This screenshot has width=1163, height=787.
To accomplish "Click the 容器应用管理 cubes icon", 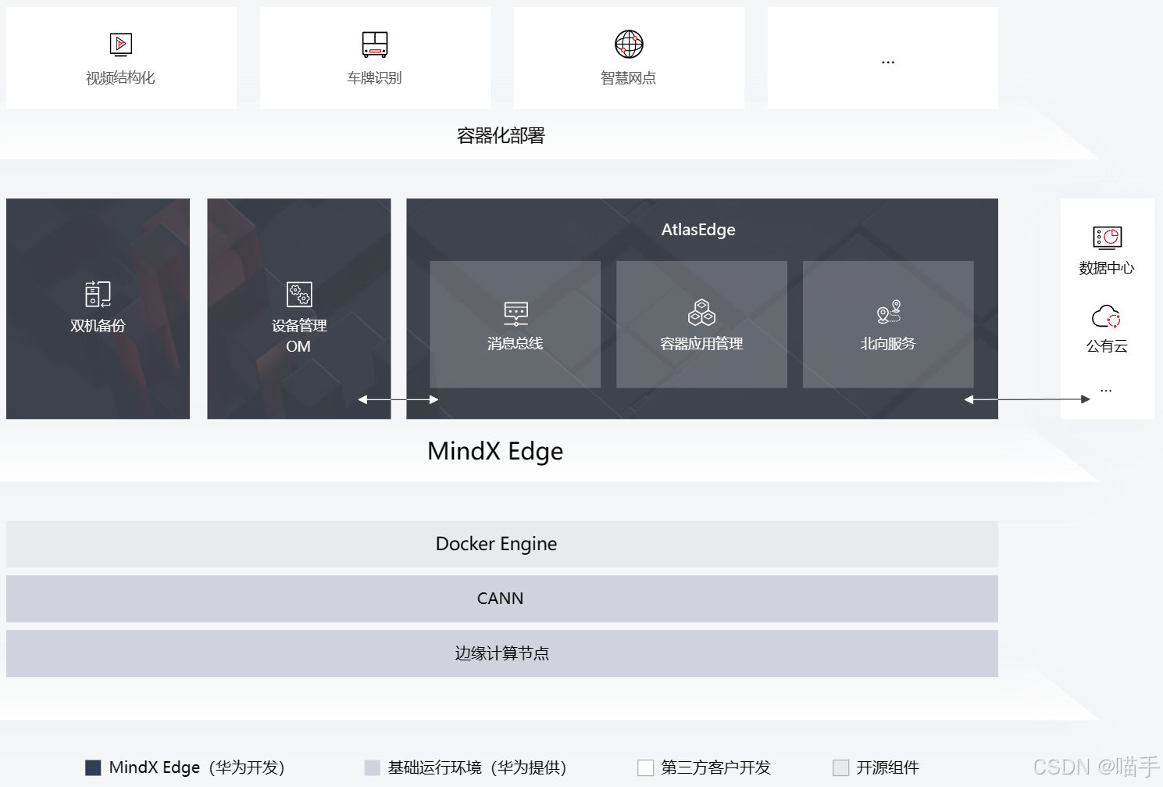I will point(701,313).
